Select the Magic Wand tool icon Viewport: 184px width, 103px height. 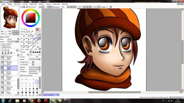click(27, 29)
